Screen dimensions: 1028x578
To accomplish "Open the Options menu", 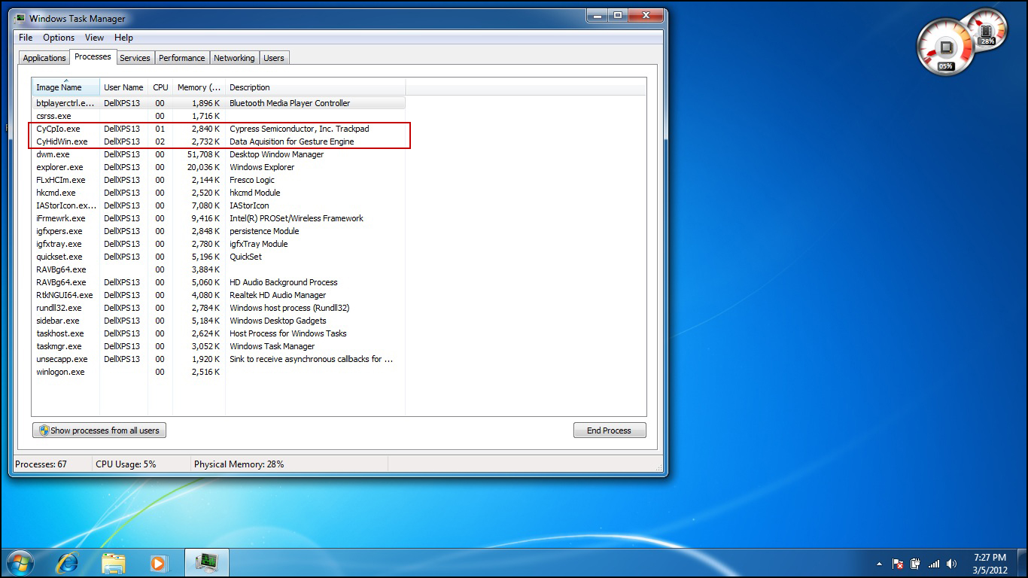I will click(59, 38).
